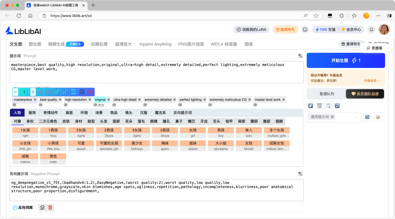Remove the high resolution tag
Image resolution: width=395 pixels, height=219 pixels.
click(90, 100)
